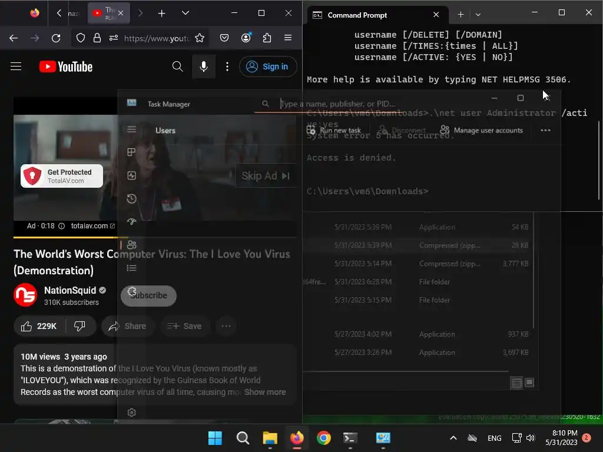Viewport: 603px width, 452px height.
Task: Share the video
Action: 128,326
